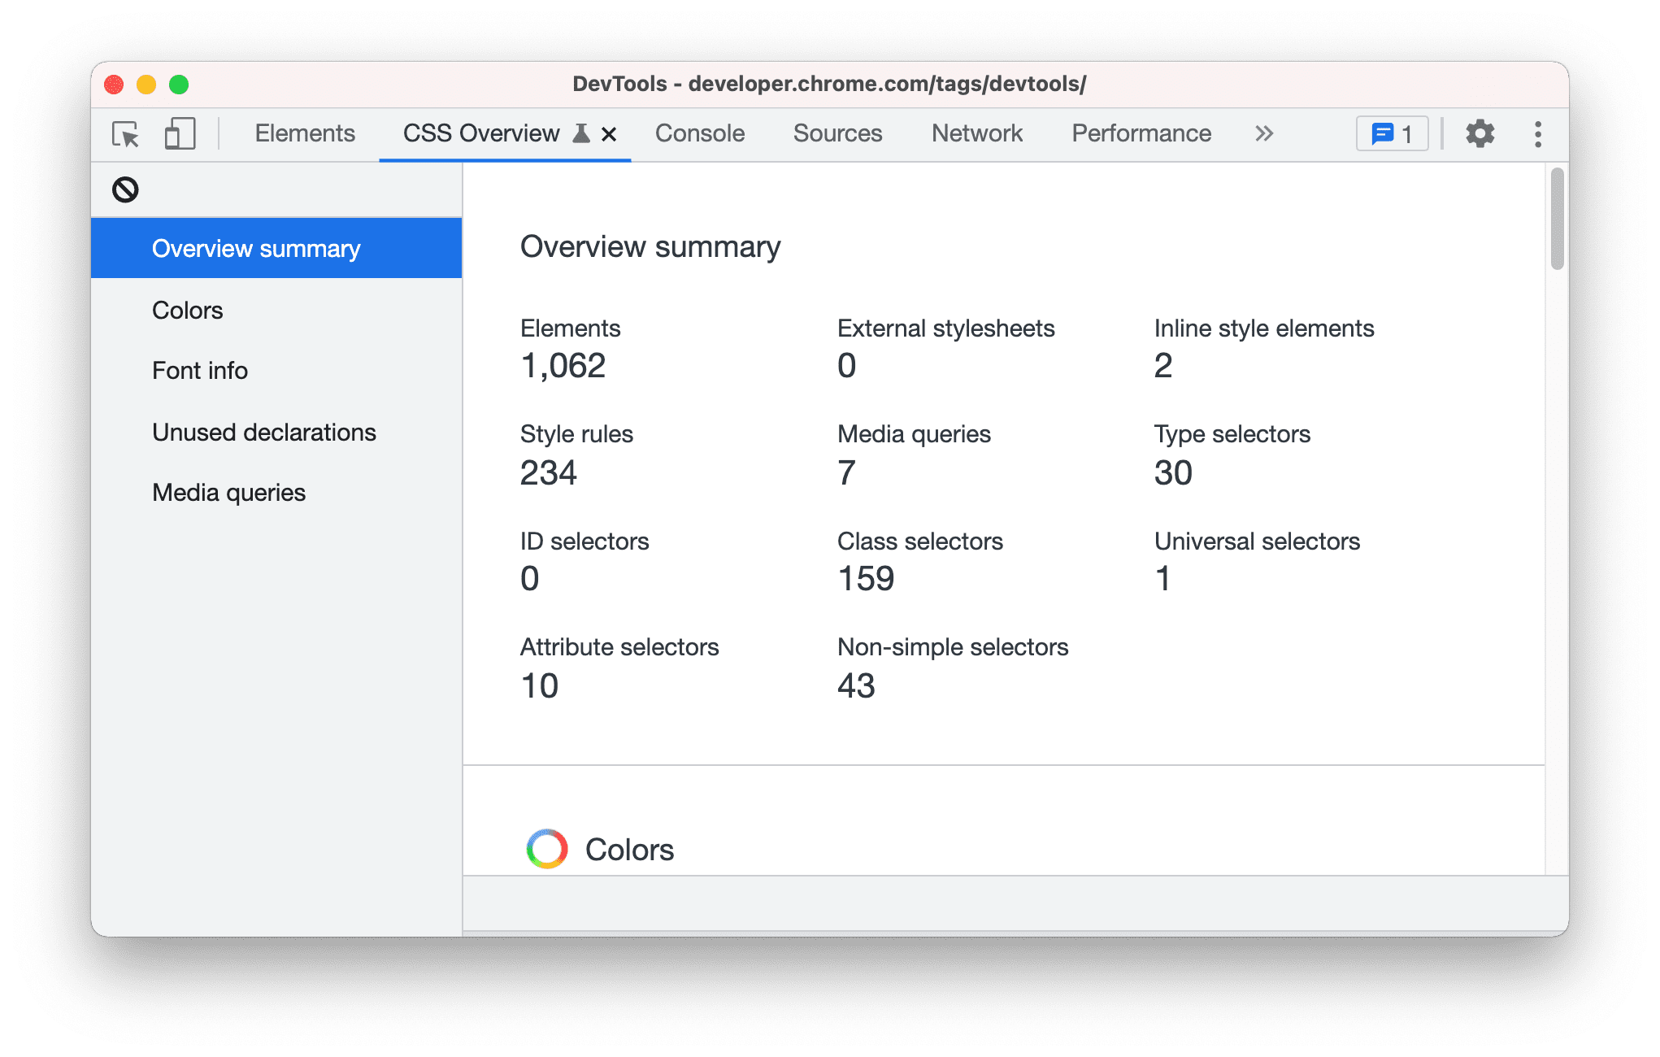Switch to the Console tab
The image size is (1660, 1057).
[698, 134]
